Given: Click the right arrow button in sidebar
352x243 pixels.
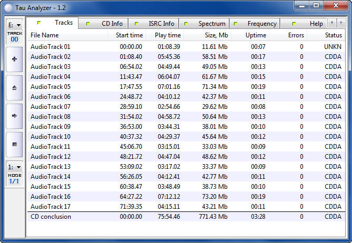Looking at the screenshot, I should point(14,116).
